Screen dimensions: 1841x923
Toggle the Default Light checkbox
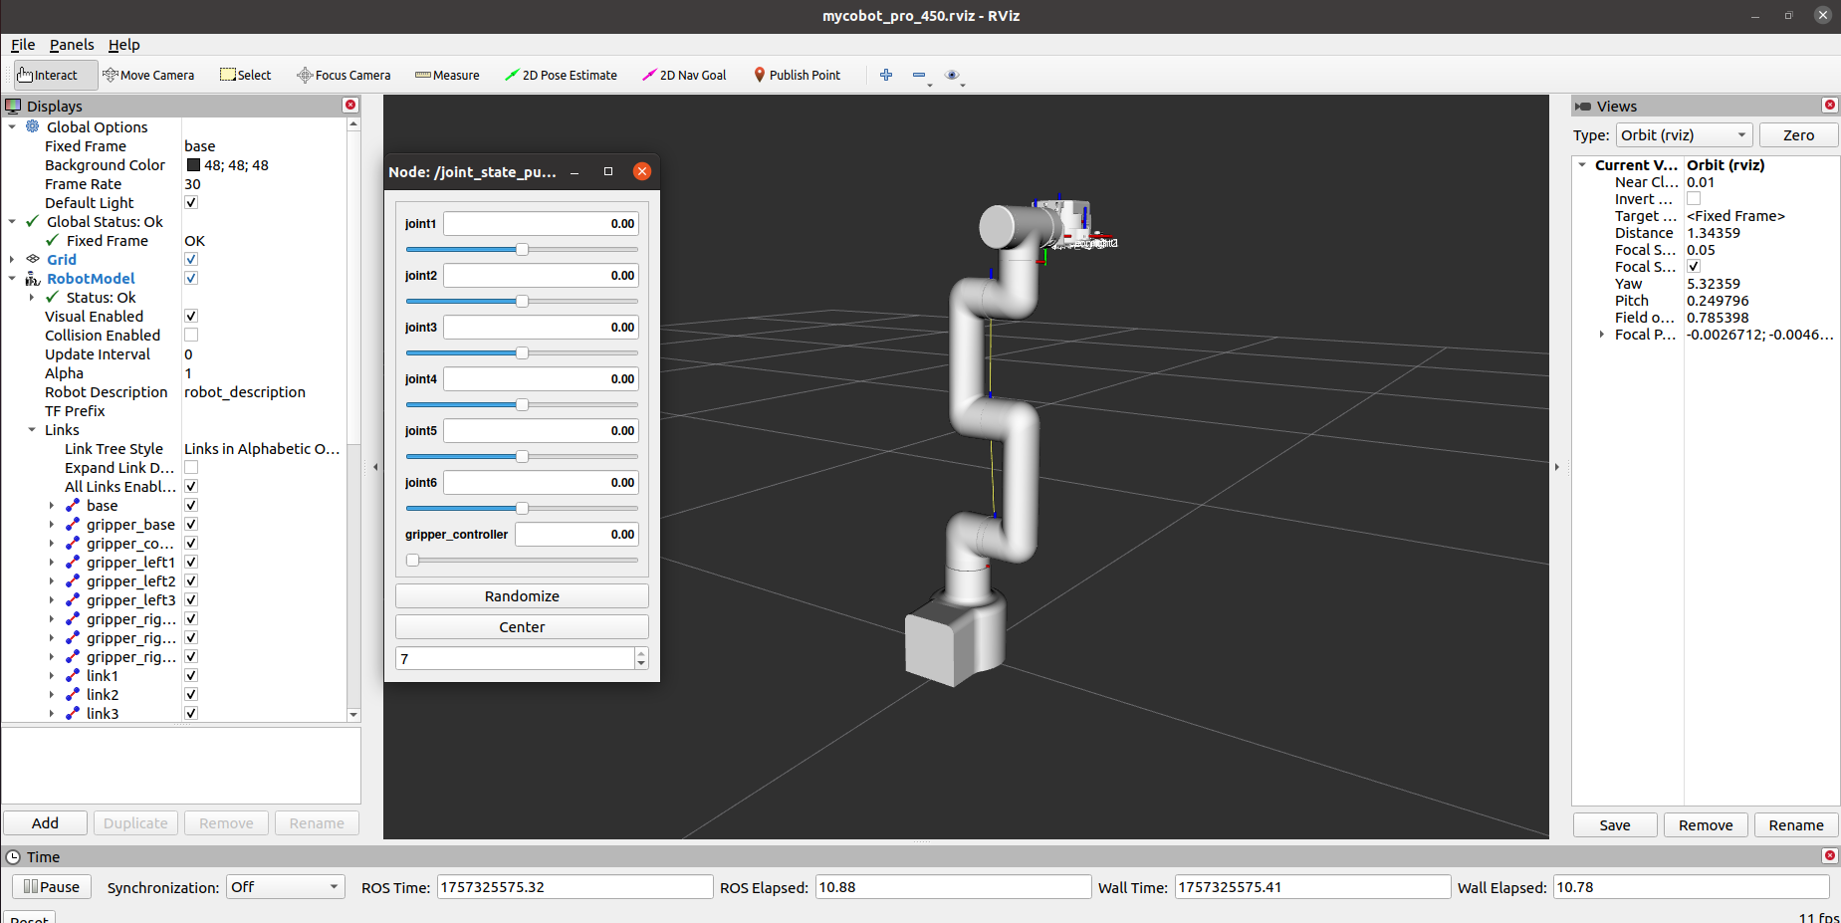pyautogui.click(x=191, y=203)
